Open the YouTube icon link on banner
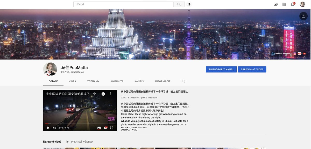Viewport: 311px width, 149px height. [305, 54]
